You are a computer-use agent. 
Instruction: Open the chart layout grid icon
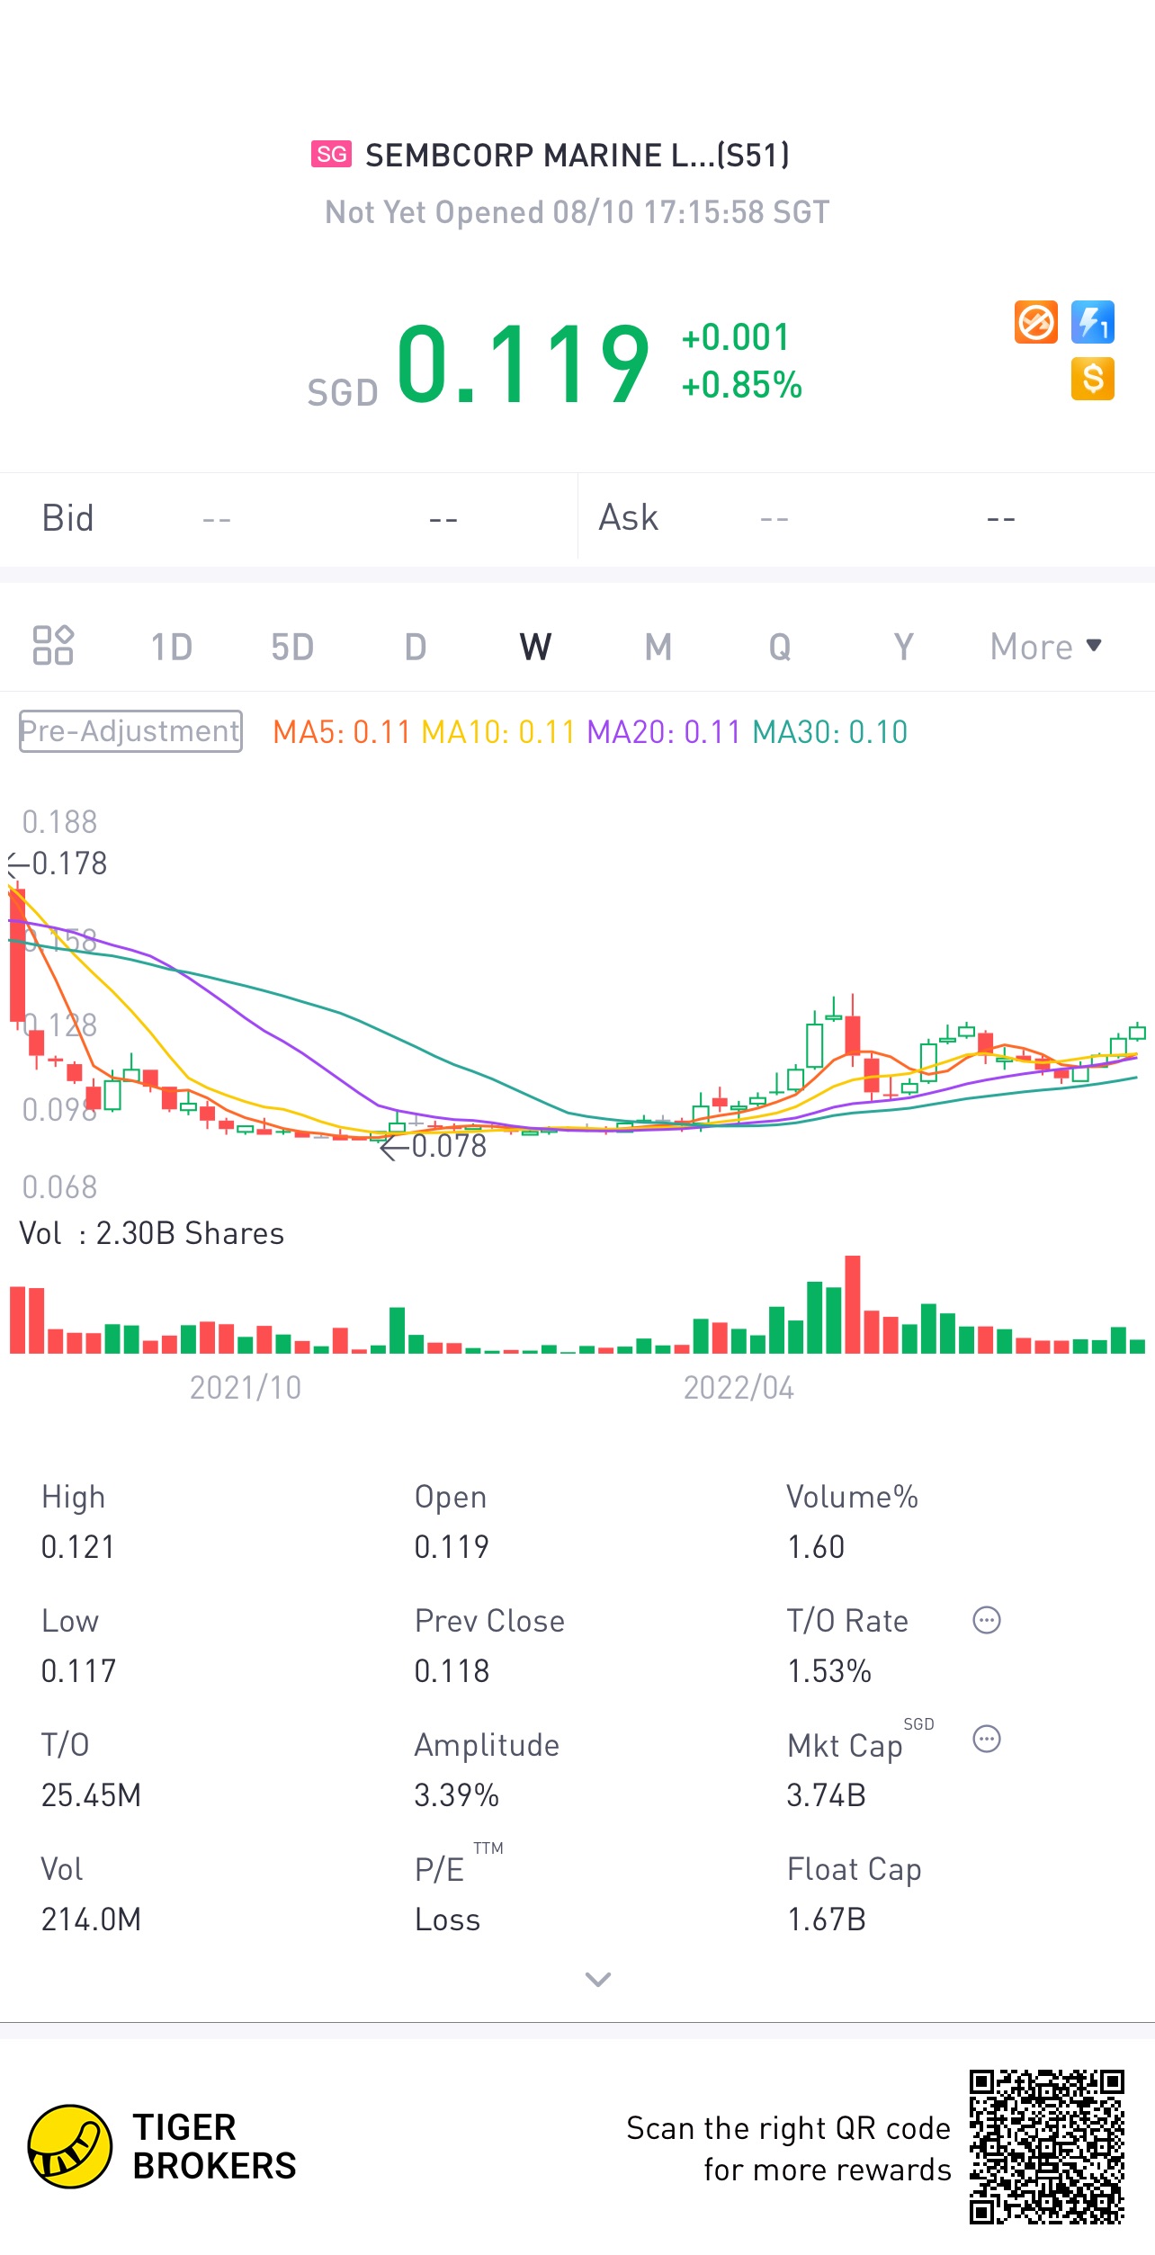tap(53, 645)
